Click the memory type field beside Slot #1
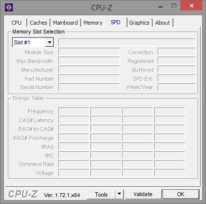The width and height of the screenshot is (206, 204). click(126, 42)
